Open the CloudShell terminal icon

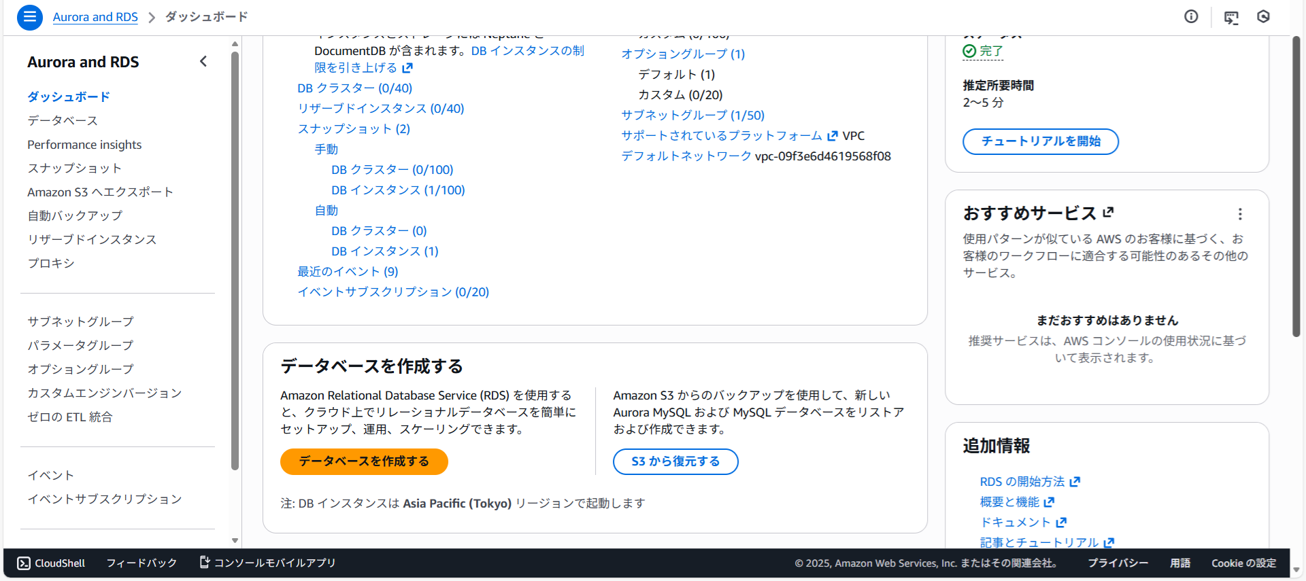pyautogui.click(x=24, y=563)
